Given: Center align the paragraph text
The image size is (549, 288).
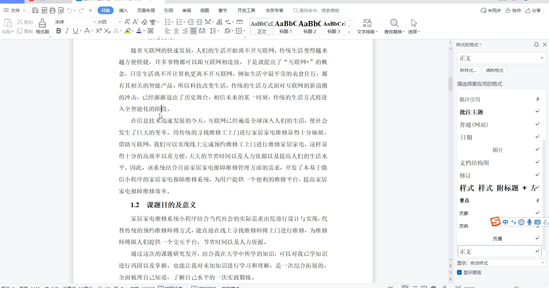Looking at the screenshot, I should click(x=176, y=31).
